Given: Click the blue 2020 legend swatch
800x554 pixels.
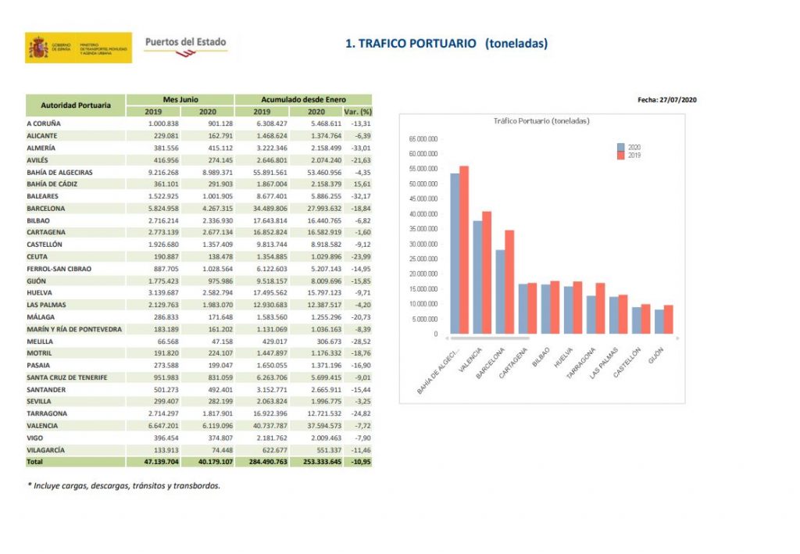Looking at the screenshot, I should pyautogui.click(x=621, y=147).
